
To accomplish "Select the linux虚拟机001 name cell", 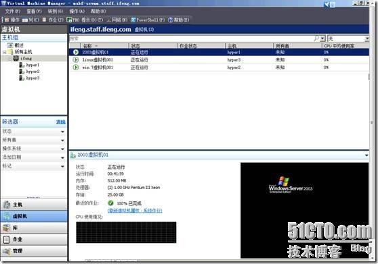I will [x=98, y=60].
